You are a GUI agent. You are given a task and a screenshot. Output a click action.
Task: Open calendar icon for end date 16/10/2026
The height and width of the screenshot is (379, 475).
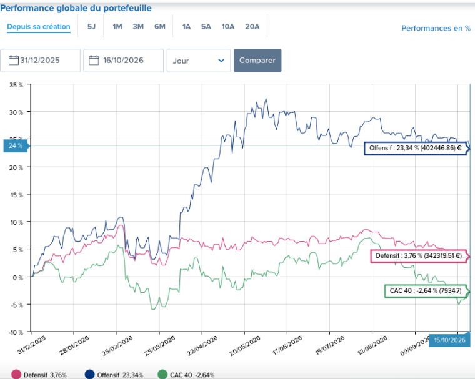click(x=94, y=60)
